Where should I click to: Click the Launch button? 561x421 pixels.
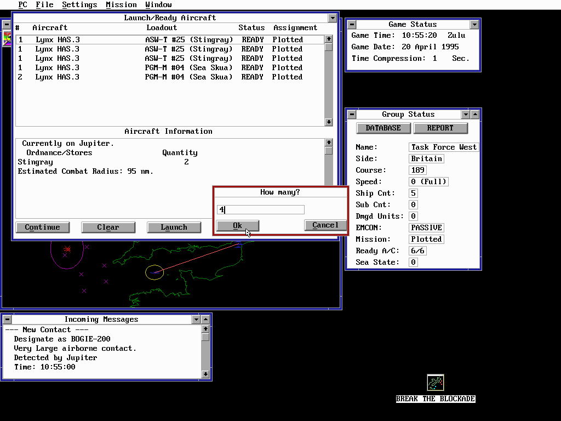pyautogui.click(x=174, y=227)
